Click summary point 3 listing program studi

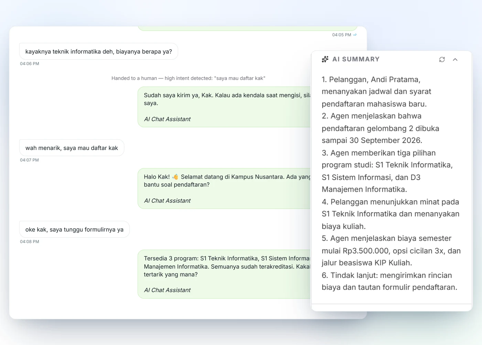tap(387, 171)
